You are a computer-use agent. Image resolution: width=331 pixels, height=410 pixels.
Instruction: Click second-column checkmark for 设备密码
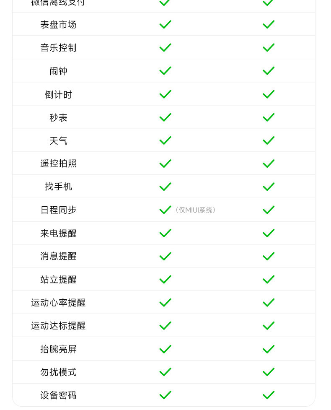[268, 395]
